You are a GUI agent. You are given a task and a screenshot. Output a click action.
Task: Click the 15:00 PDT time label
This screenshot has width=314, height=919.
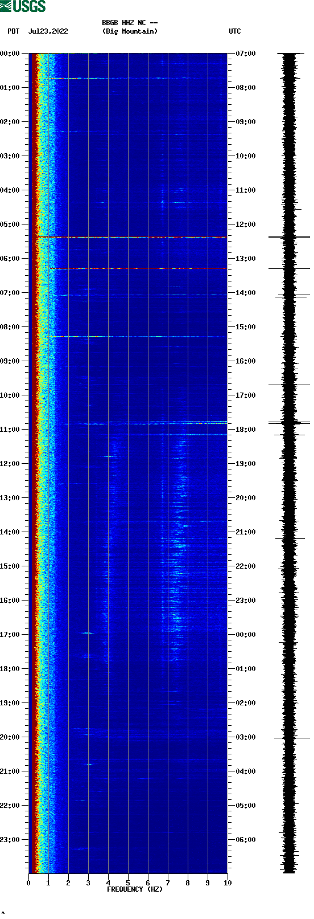(x=10, y=566)
